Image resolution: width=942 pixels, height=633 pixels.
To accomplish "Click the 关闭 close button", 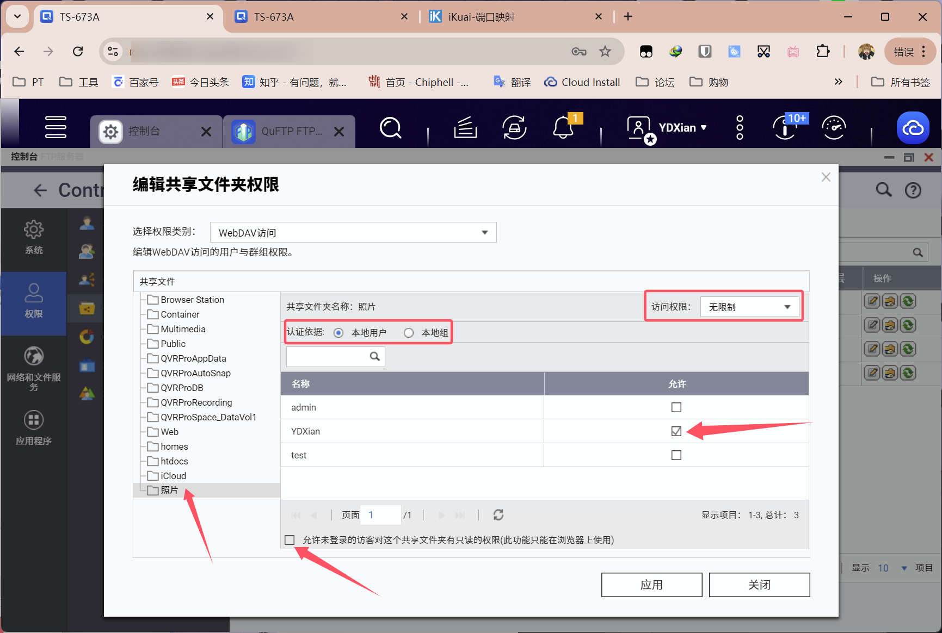I will (x=759, y=585).
